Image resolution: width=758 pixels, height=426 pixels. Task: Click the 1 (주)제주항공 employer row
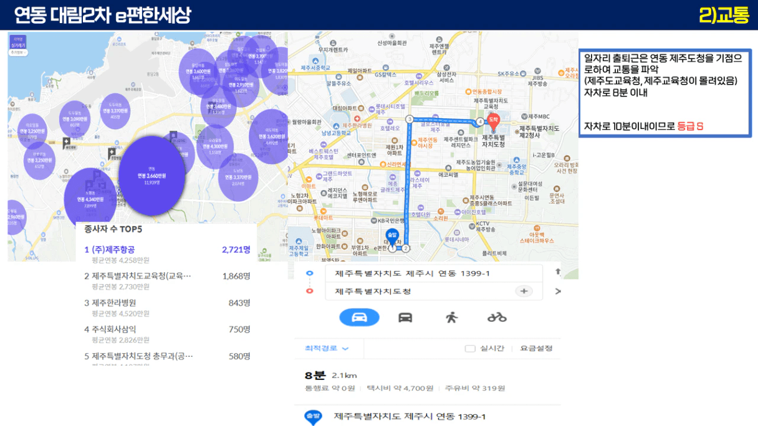tap(167, 254)
